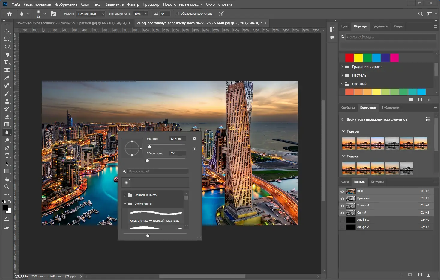The width and height of the screenshot is (440, 280).
Task: Open the Режим blend mode dropdown
Action: point(90,14)
